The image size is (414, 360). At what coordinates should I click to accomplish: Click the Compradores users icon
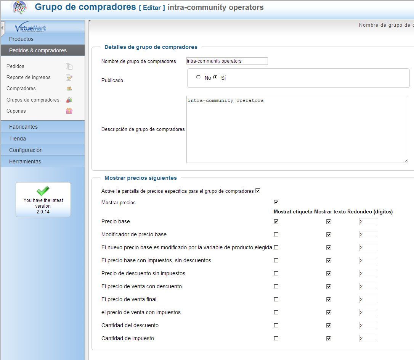pyautogui.click(x=69, y=89)
